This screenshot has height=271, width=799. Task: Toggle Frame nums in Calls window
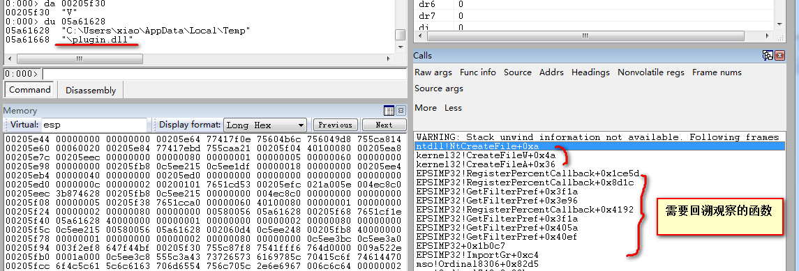(x=717, y=72)
